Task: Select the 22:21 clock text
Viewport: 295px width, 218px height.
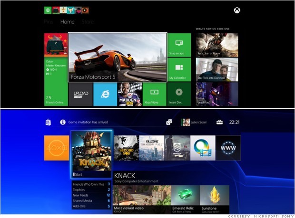Action: 234,122
